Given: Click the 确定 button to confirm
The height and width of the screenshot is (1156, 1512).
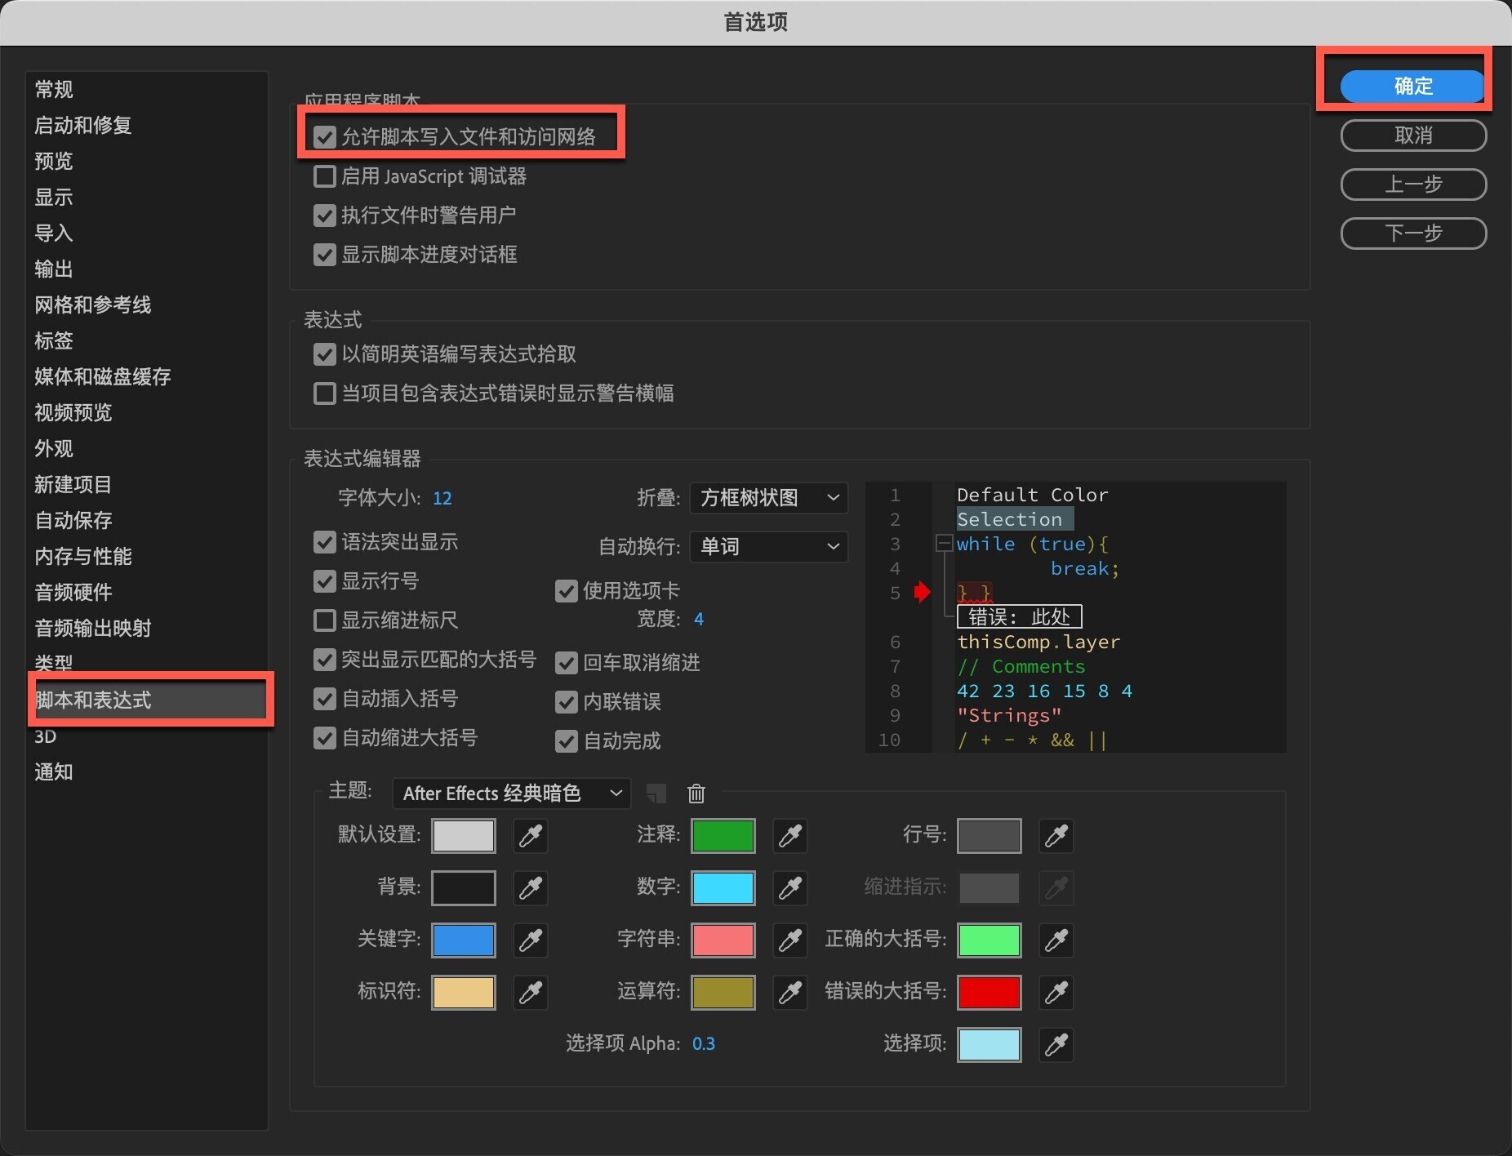Looking at the screenshot, I should [1412, 87].
